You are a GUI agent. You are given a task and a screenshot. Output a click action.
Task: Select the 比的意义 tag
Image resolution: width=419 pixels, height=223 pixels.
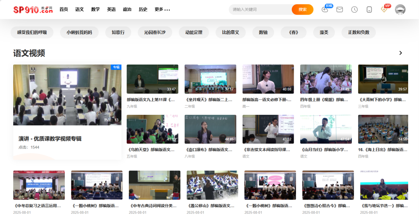230,32
